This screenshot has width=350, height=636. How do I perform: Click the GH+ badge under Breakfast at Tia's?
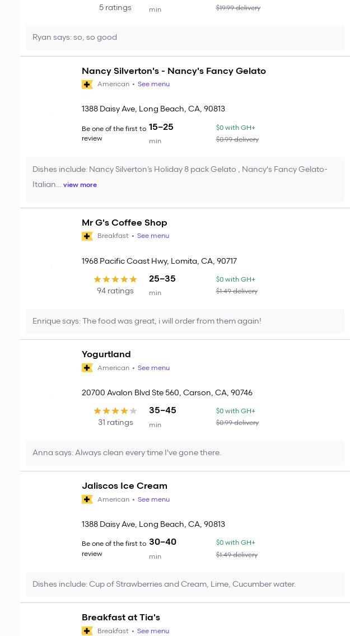click(x=87, y=631)
